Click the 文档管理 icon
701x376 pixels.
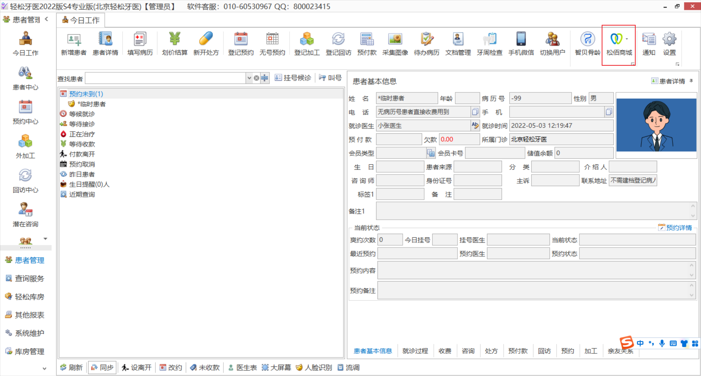(x=458, y=44)
